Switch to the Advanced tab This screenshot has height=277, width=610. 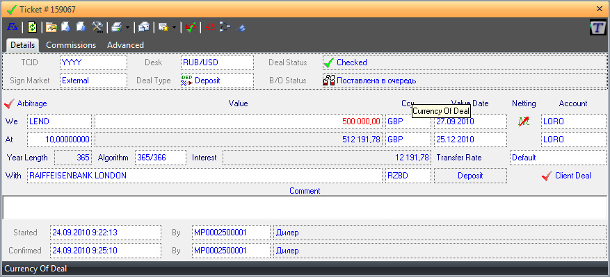tap(125, 45)
